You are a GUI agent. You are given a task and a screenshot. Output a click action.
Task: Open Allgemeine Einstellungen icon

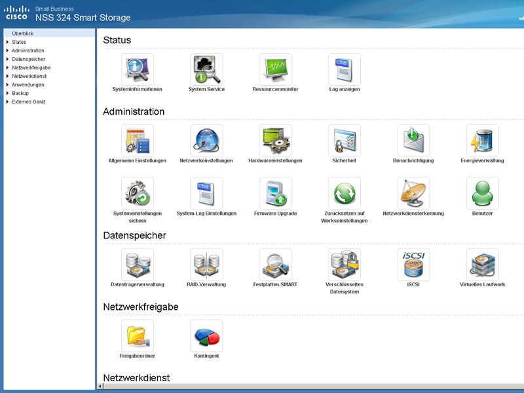[x=138, y=140]
